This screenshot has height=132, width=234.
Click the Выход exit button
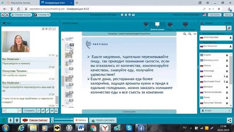coord(228,15)
